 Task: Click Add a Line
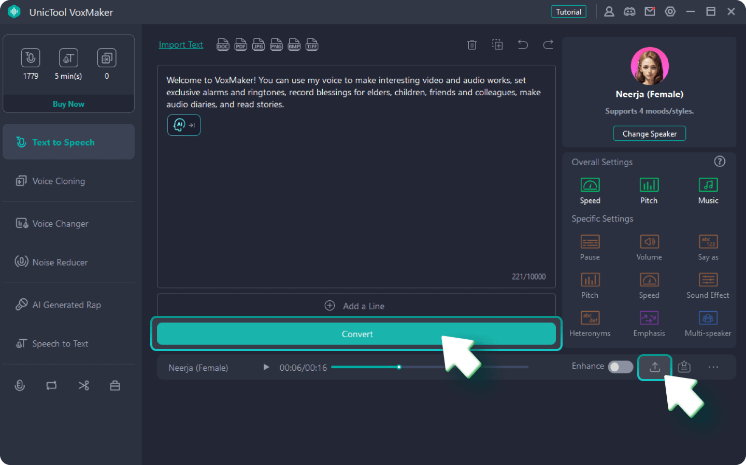coord(356,306)
